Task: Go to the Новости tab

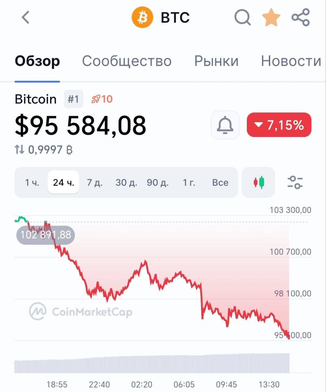Action: [x=291, y=61]
